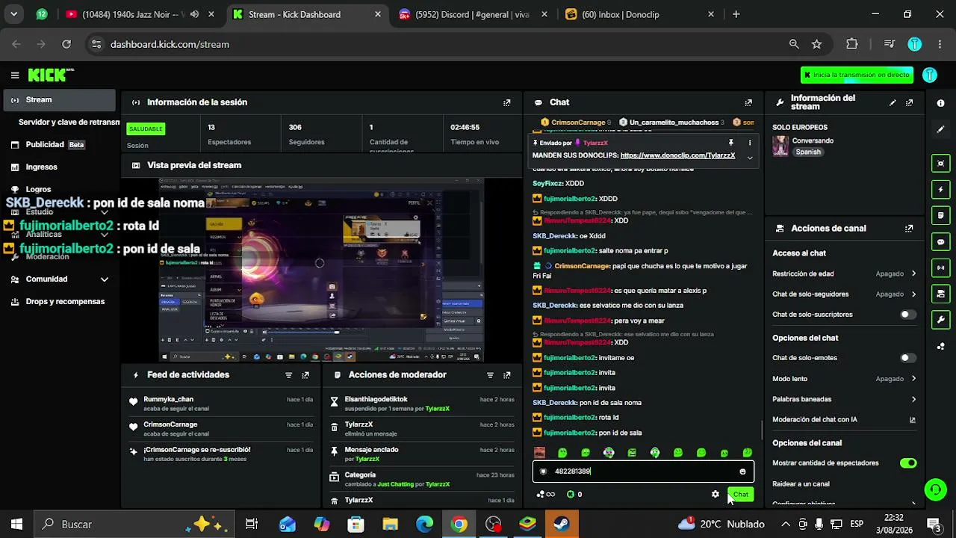This screenshot has height=538, width=956.
Task: Filter the Feed de actividades list
Action: [289, 375]
